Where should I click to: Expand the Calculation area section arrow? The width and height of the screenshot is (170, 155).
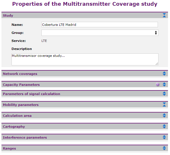pos(164,115)
